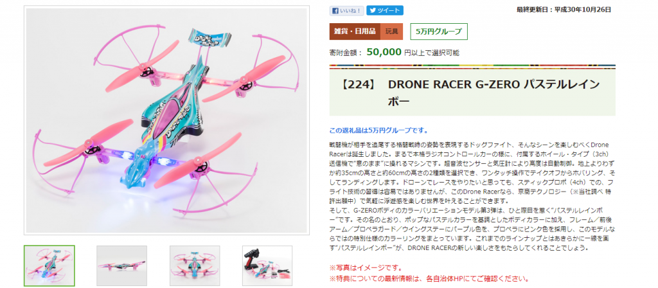This screenshot has height=288, width=658.
Task: Click the rainbow striped divider above title
Action: [x=472, y=66]
